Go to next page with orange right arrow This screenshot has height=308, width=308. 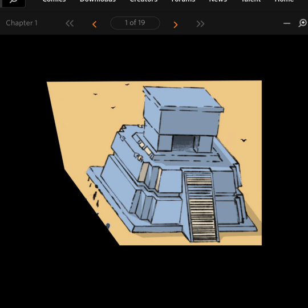tap(176, 25)
